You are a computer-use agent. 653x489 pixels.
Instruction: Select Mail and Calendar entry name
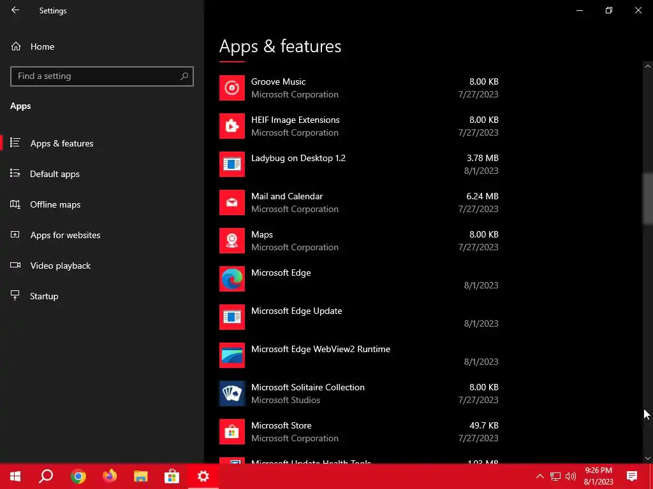click(x=287, y=196)
